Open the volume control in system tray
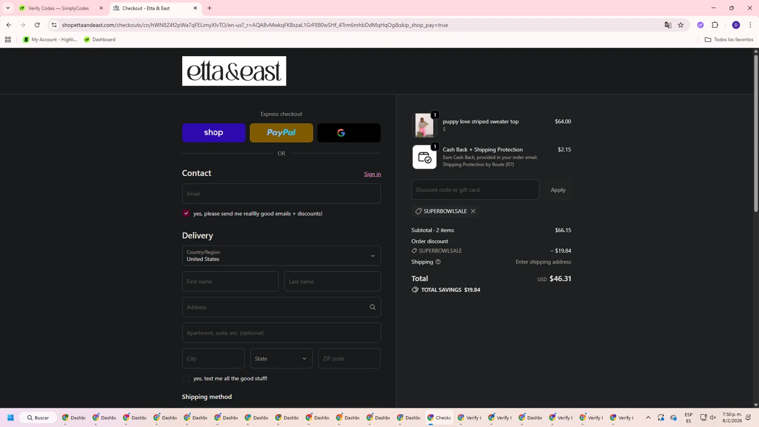759x427 pixels. 713,418
